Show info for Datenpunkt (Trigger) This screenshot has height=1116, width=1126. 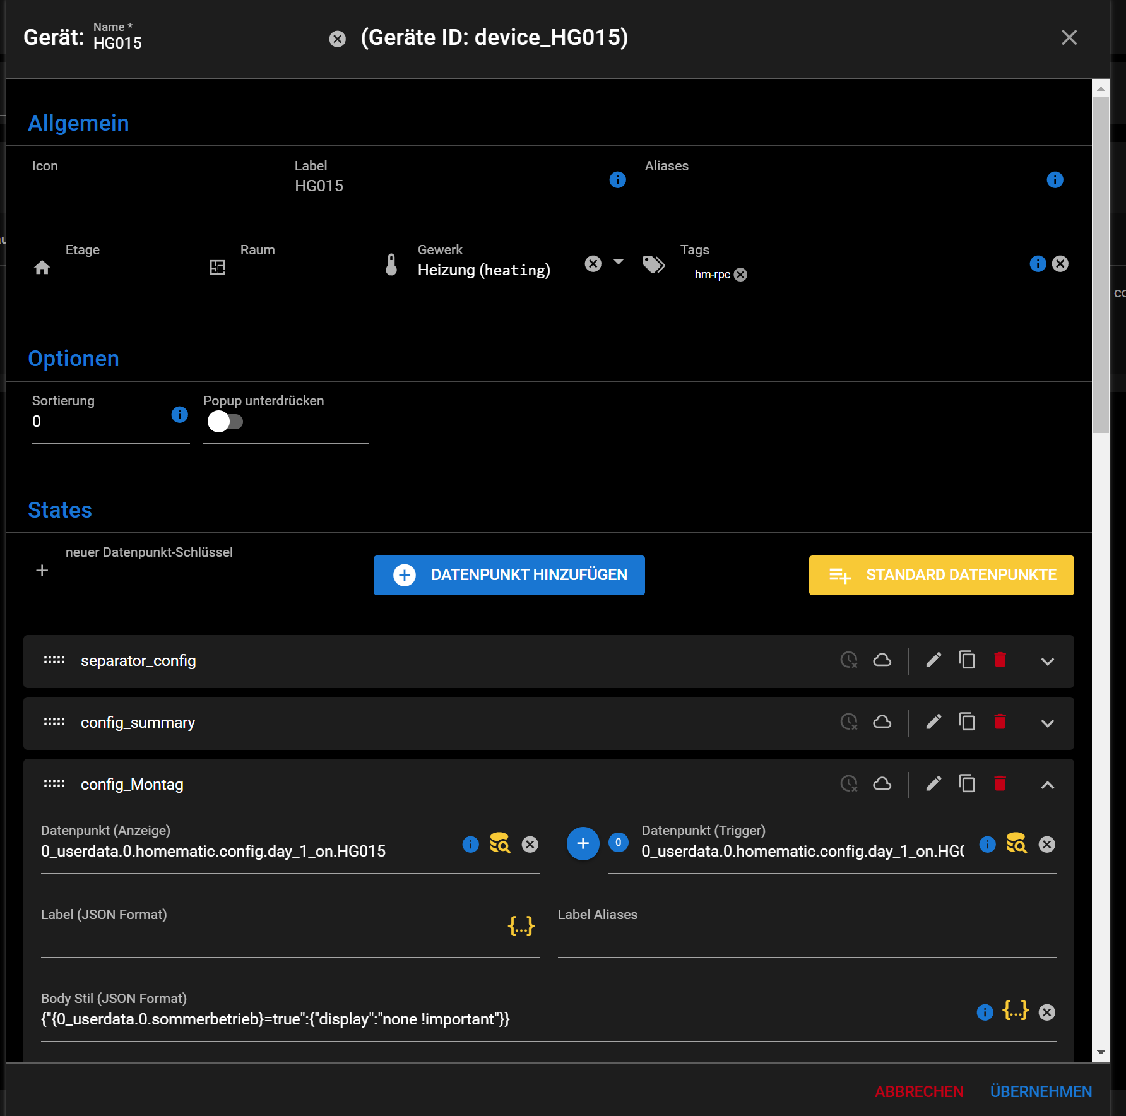tap(987, 845)
